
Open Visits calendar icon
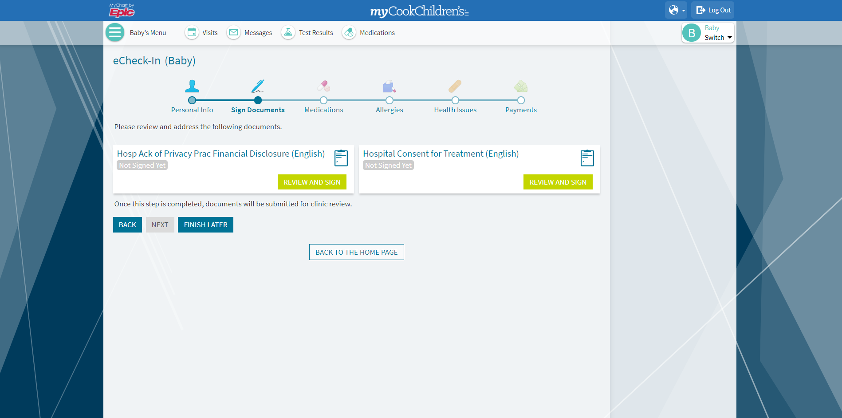pos(192,32)
